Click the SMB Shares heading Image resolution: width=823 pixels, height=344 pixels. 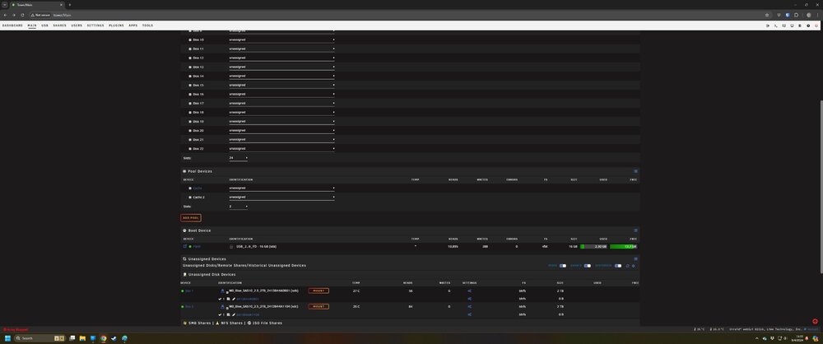198,323
